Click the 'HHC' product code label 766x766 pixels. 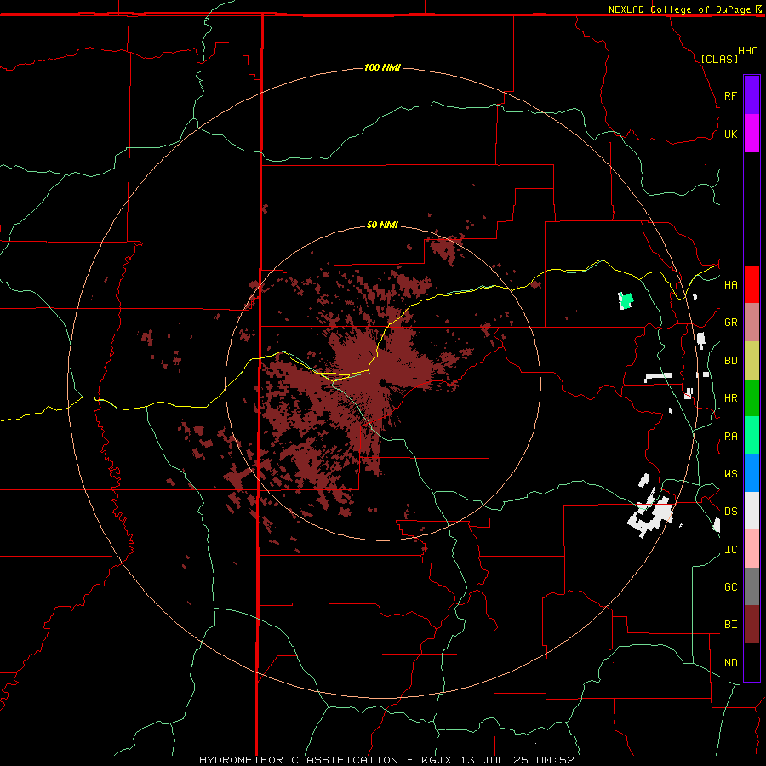coord(747,51)
